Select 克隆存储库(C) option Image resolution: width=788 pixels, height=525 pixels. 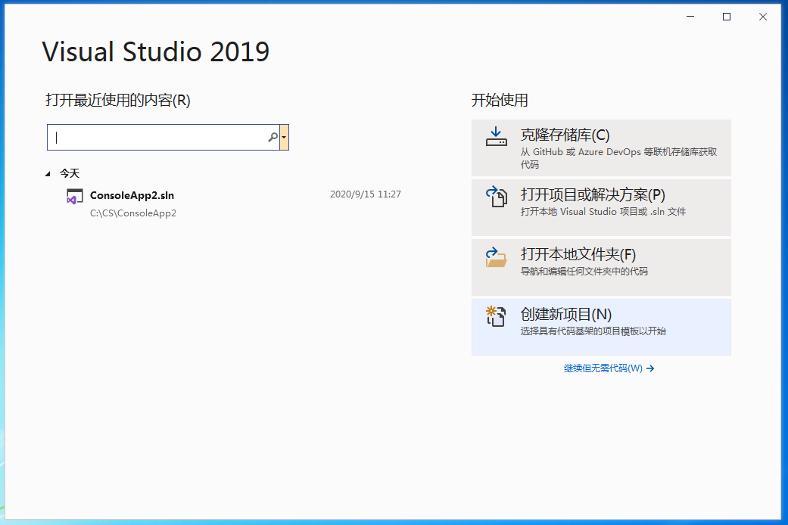click(x=601, y=148)
